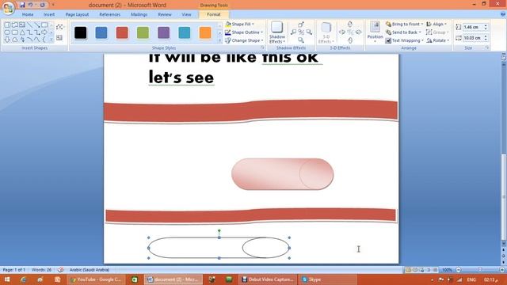Click the Words: 26 status indicator

tap(42, 270)
